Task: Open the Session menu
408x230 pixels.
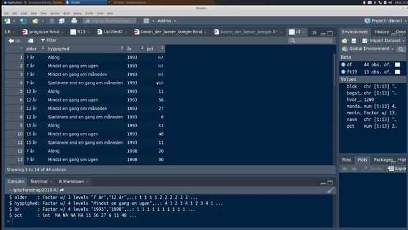Action: coord(55,13)
